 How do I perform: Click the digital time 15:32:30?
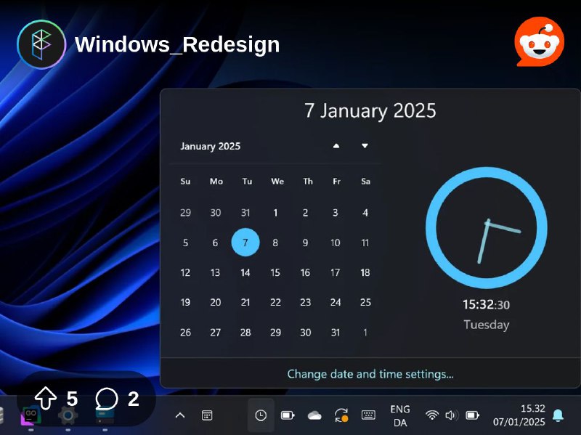[x=486, y=304]
